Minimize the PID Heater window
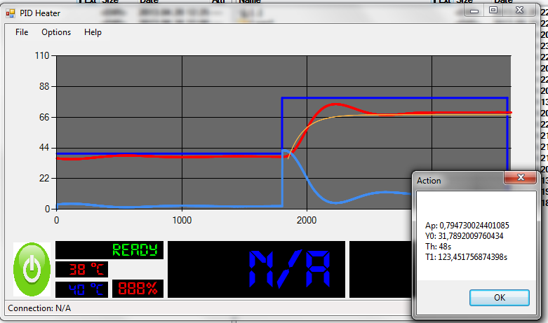 474,11
